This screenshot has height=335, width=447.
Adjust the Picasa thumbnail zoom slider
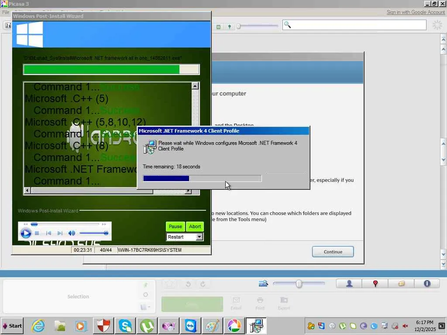coord(299,284)
